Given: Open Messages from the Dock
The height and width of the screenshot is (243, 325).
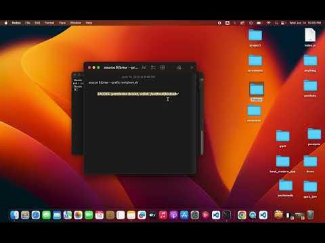Looking at the screenshot, I should [46, 215].
